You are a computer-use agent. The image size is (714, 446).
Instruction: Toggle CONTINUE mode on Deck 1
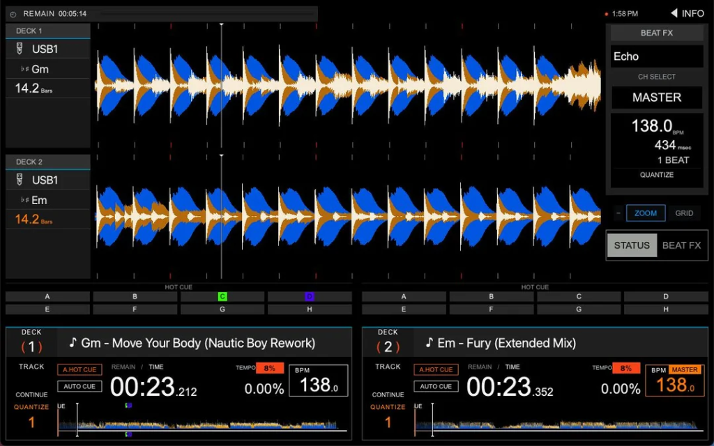pyautogui.click(x=31, y=394)
